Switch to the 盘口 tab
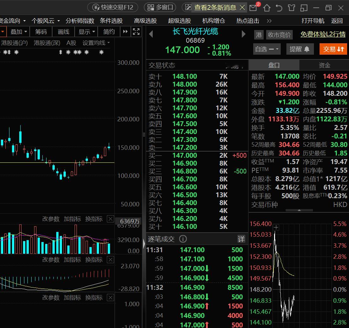The image size is (349, 328). 274,65
